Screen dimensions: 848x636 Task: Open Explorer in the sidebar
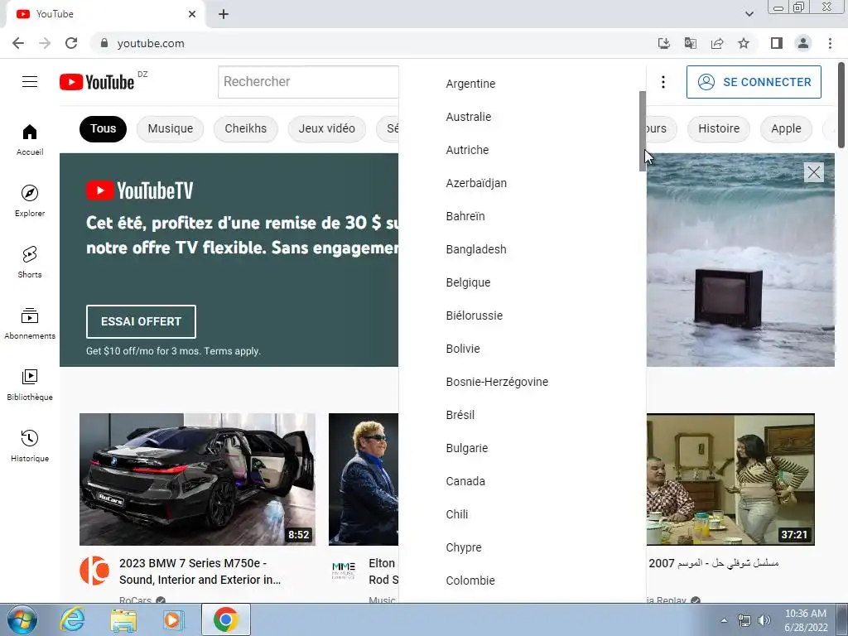[x=30, y=201]
